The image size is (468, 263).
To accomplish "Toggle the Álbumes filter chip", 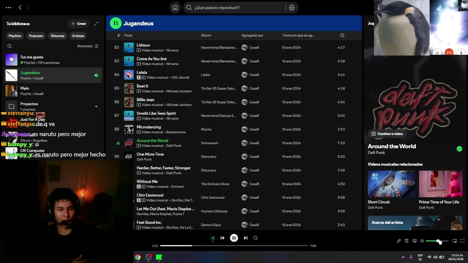I will click(57, 36).
